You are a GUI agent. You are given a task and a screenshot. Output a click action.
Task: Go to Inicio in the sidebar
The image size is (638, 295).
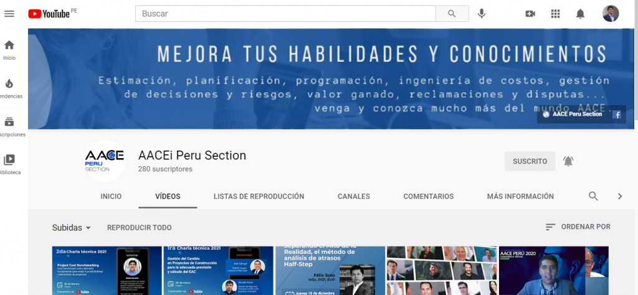click(9, 50)
